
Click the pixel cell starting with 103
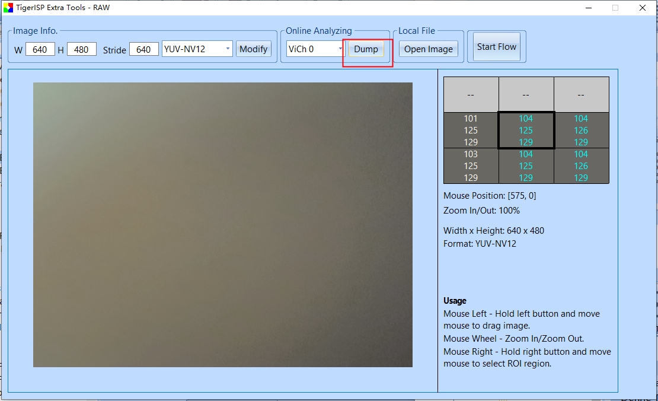point(471,166)
